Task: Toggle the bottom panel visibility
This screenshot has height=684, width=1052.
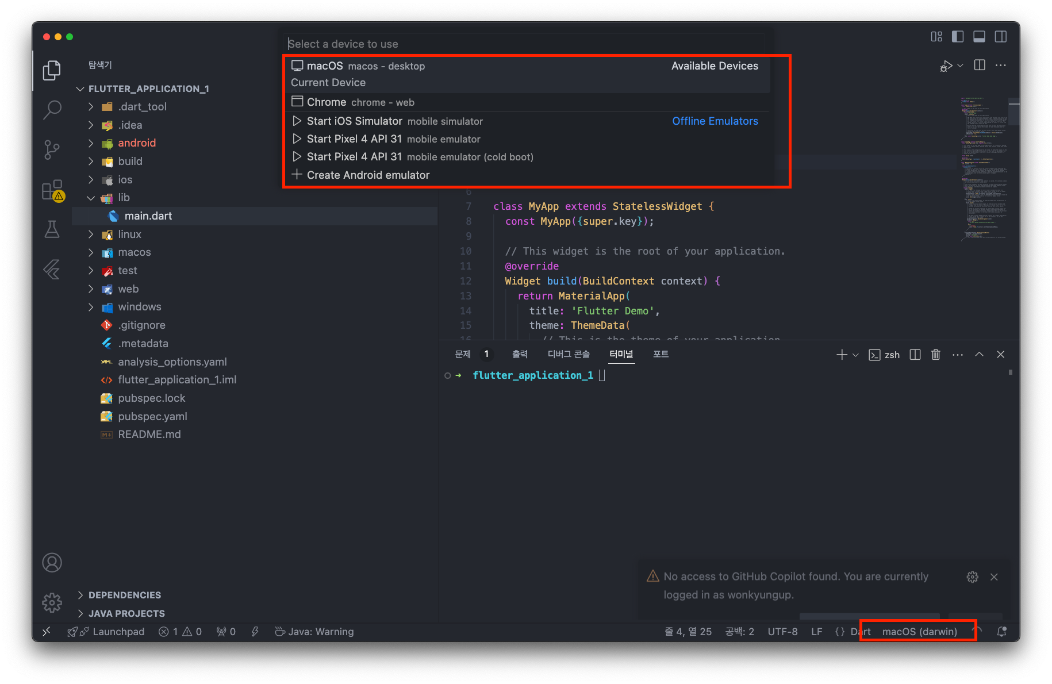Action: (x=979, y=37)
